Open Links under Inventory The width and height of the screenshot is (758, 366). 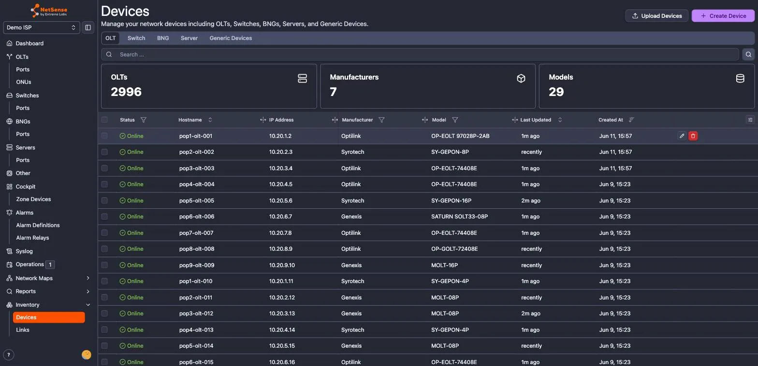(x=23, y=330)
